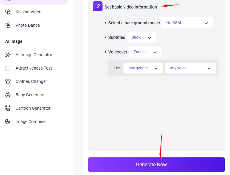
Task: Open the Image Combiner link
Action: click(x=31, y=122)
